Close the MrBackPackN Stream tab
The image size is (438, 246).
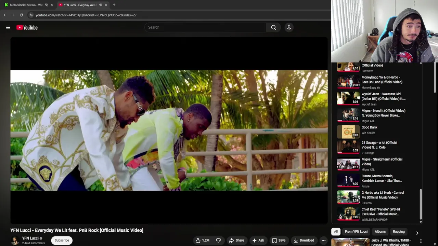tap(52, 5)
